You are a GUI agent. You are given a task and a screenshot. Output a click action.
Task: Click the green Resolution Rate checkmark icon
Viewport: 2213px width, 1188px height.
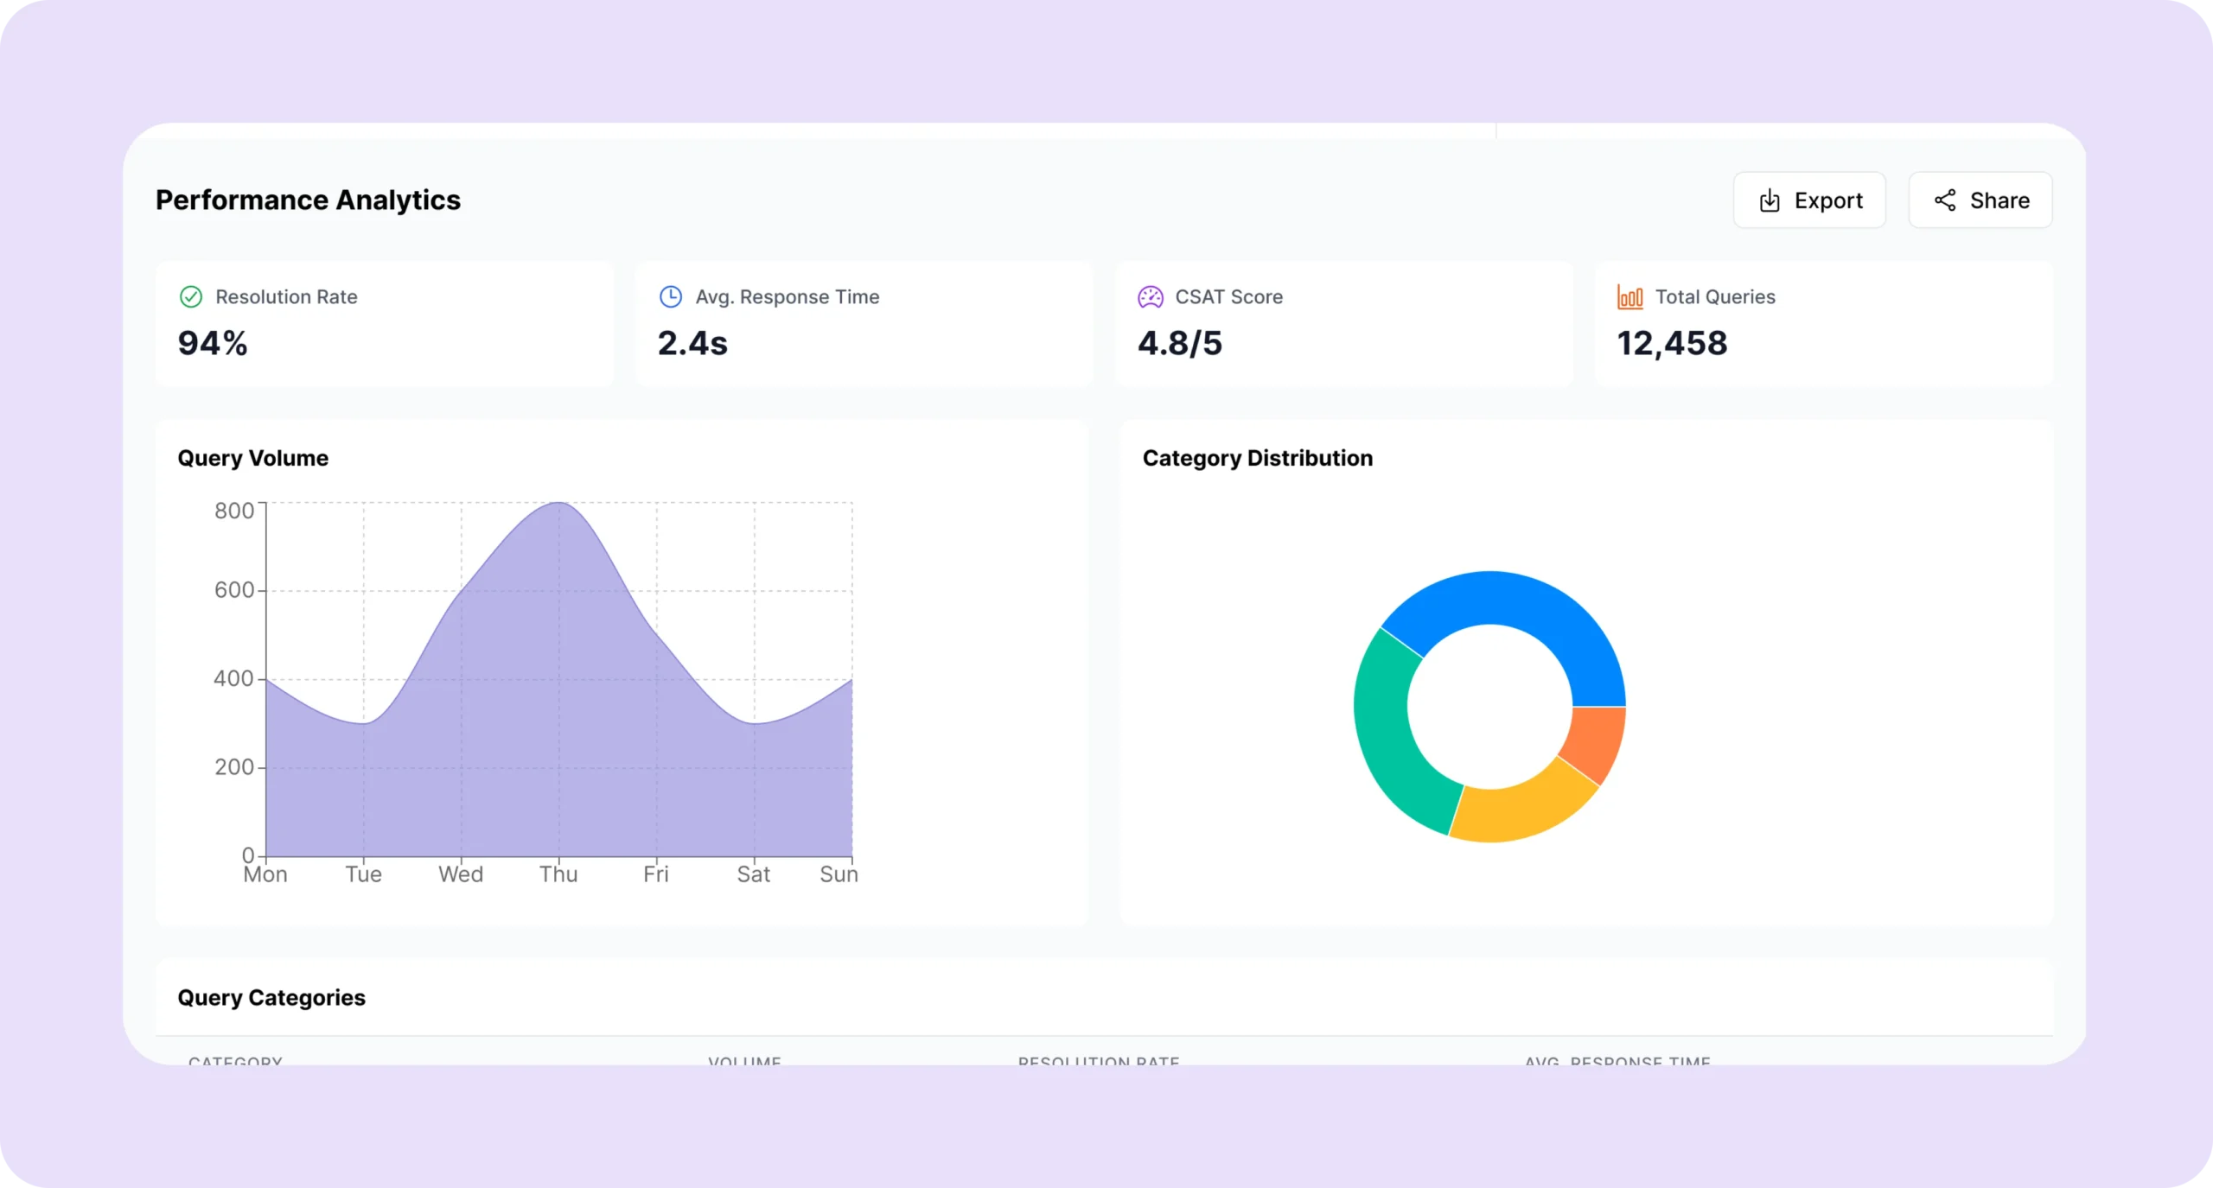click(x=190, y=297)
